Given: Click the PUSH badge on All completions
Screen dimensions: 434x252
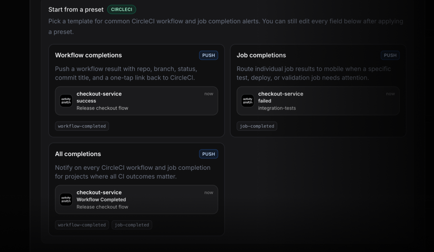Looking at the screenshot, I should click(x=209, y=154).
